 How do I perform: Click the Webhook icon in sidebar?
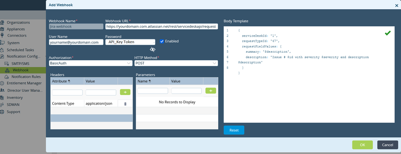coord(7,70)
